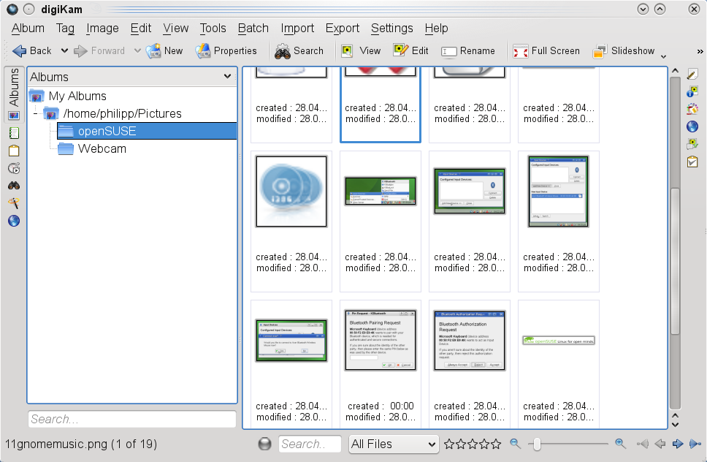Screen dimensions: 707x462
Task: Click the thumbnail zoom slider
Action: point(536,443)
